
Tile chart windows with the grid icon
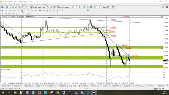point(91,7)
